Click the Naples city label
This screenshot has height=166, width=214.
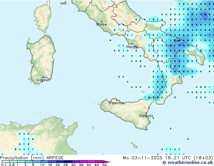point(132,47)
